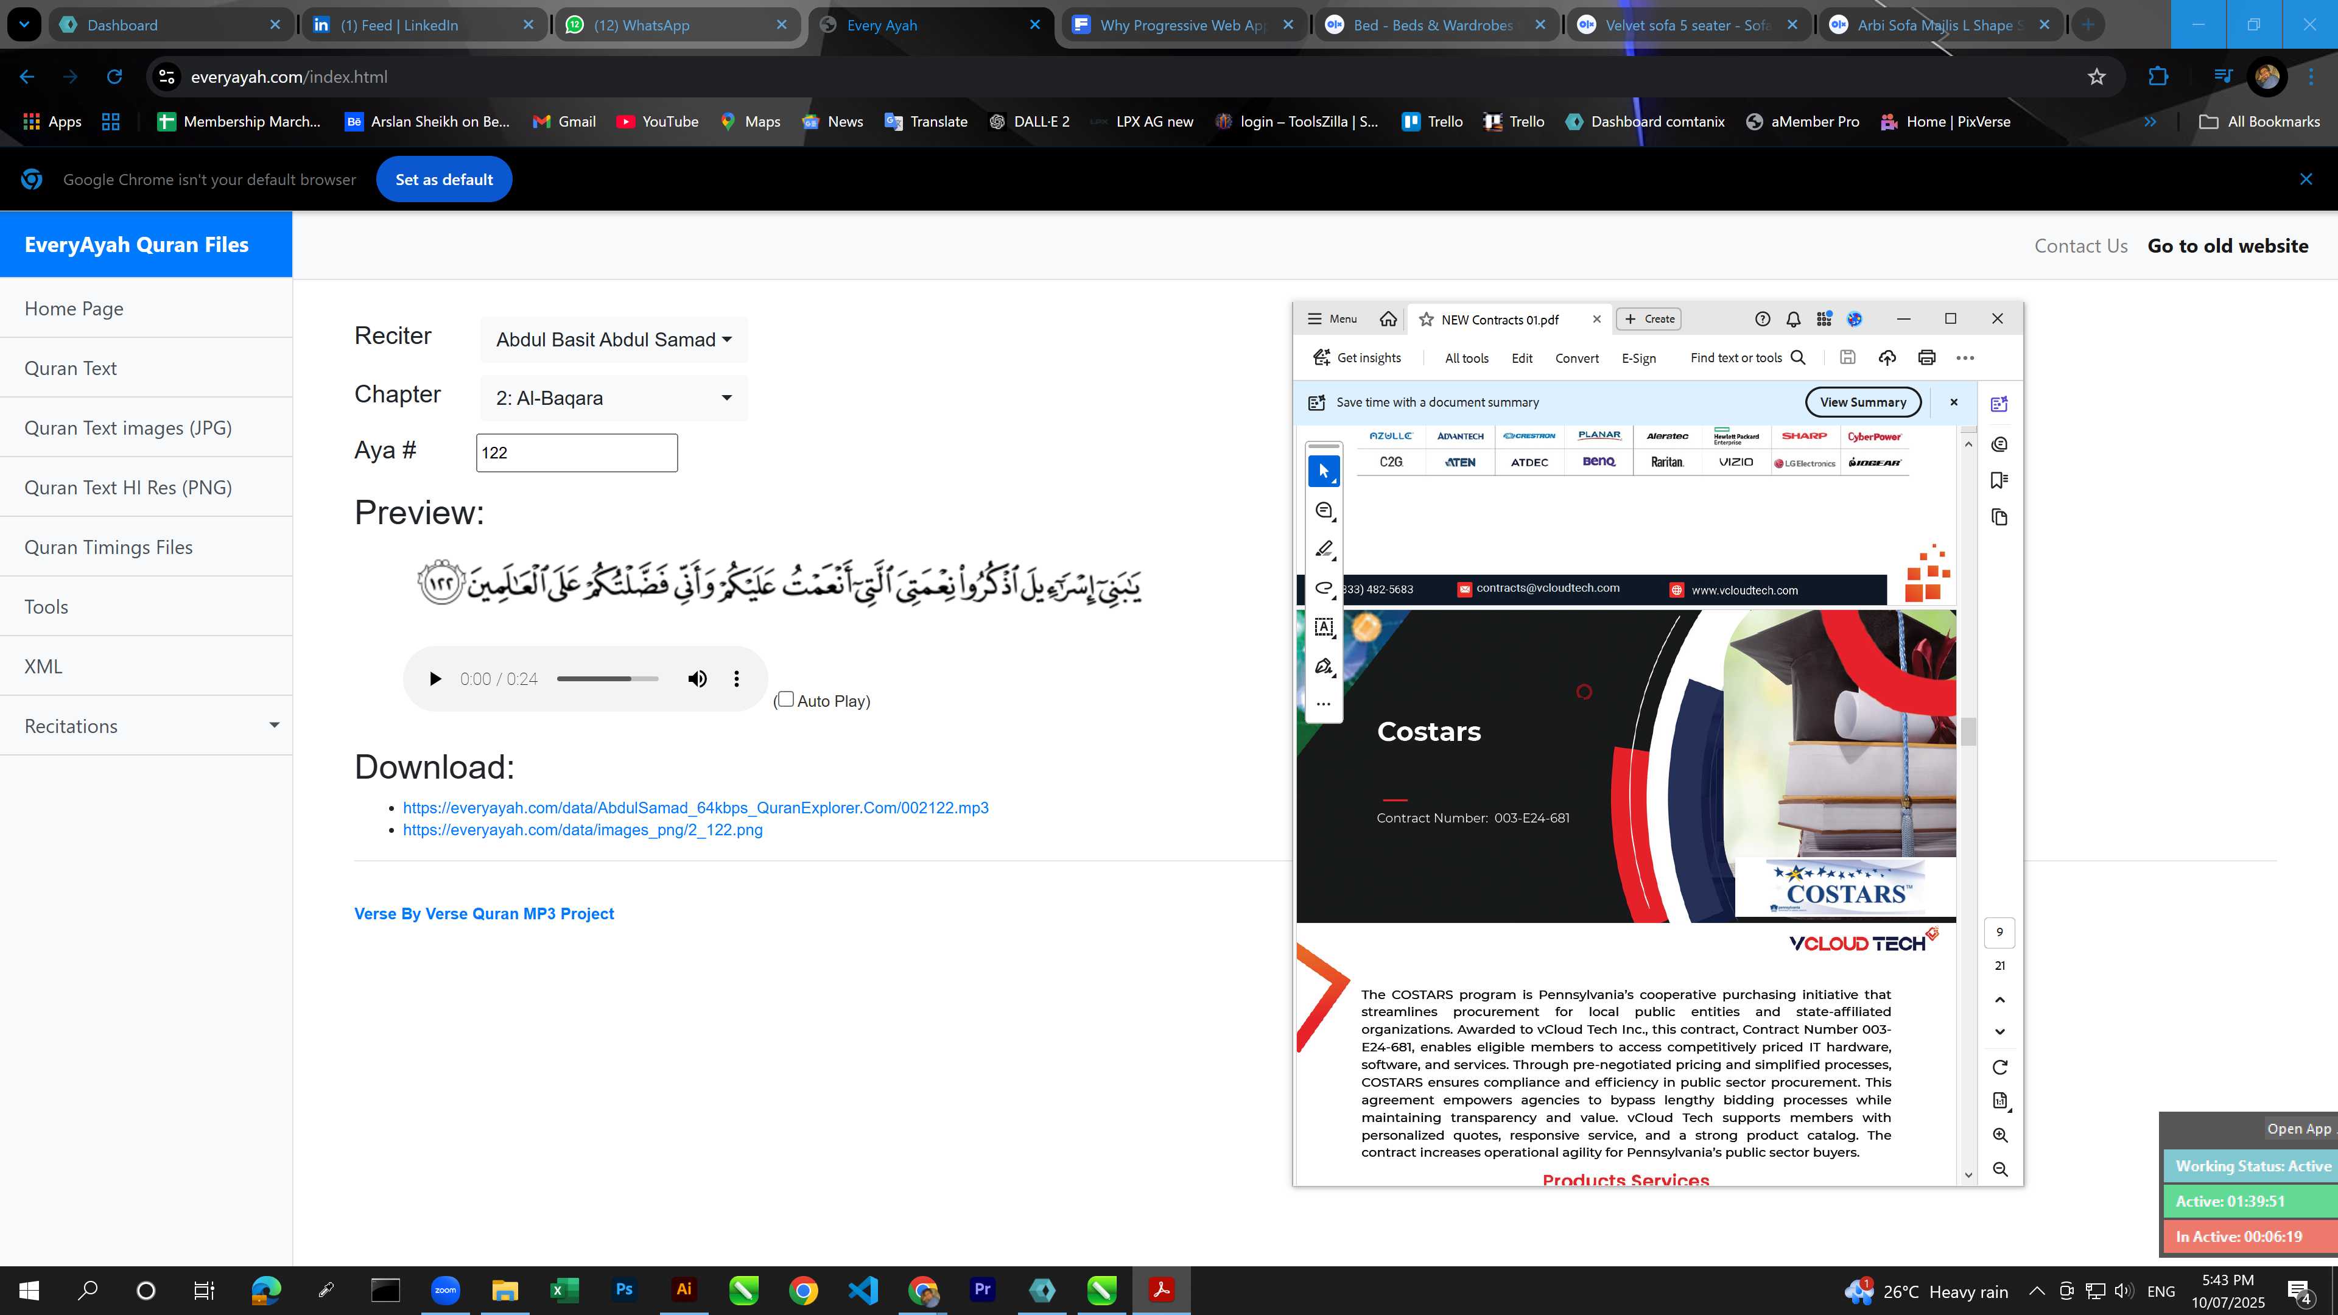Open Quran Timings Files sidebar item
The image size is (2338, 1315).
tap(146, 547)
